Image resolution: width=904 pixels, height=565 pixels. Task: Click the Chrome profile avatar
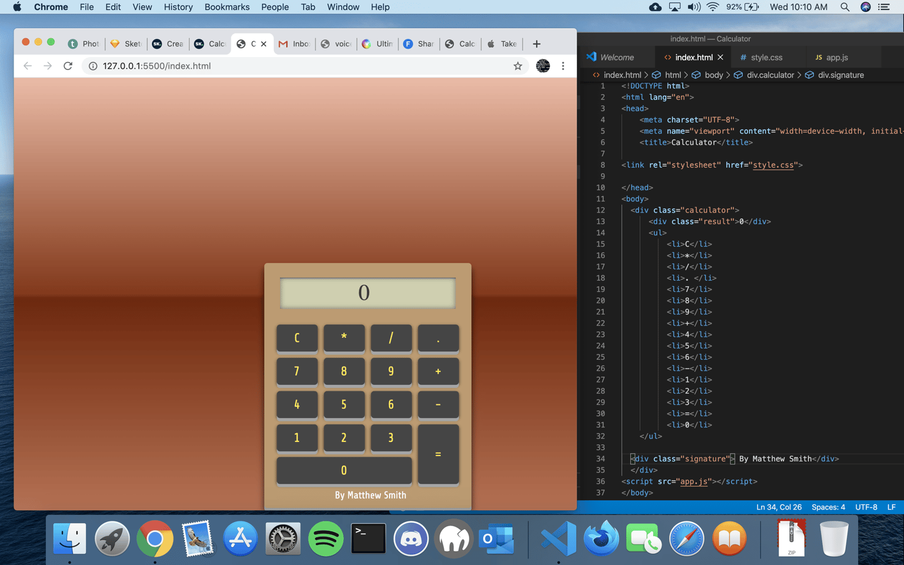pos(543,66)
